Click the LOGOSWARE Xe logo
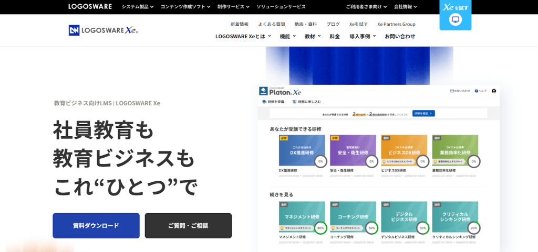Screen dimensions: 538x252 click(x=104, y=30)
